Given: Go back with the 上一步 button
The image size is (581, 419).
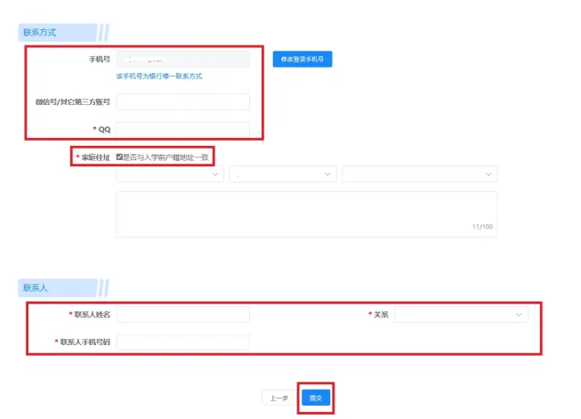Looking at the screenshot, I should click(278, 398).
